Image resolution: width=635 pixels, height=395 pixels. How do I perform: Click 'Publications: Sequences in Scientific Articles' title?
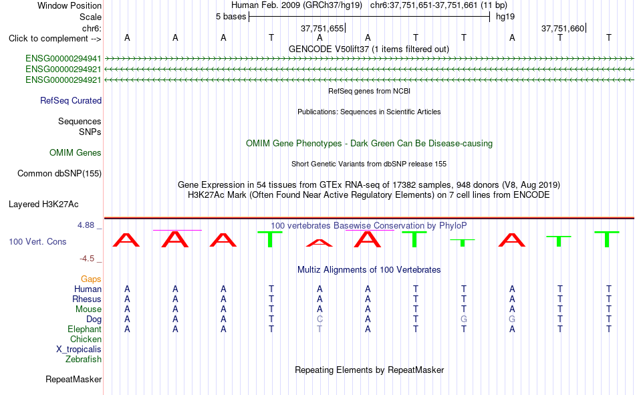[x=369, y=112]
